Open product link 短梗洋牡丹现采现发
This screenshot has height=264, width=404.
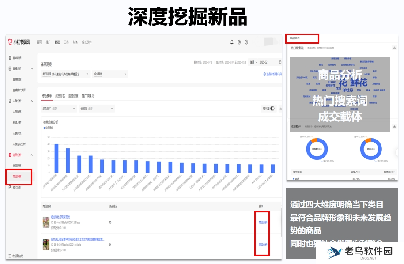[x=60, y=217]
